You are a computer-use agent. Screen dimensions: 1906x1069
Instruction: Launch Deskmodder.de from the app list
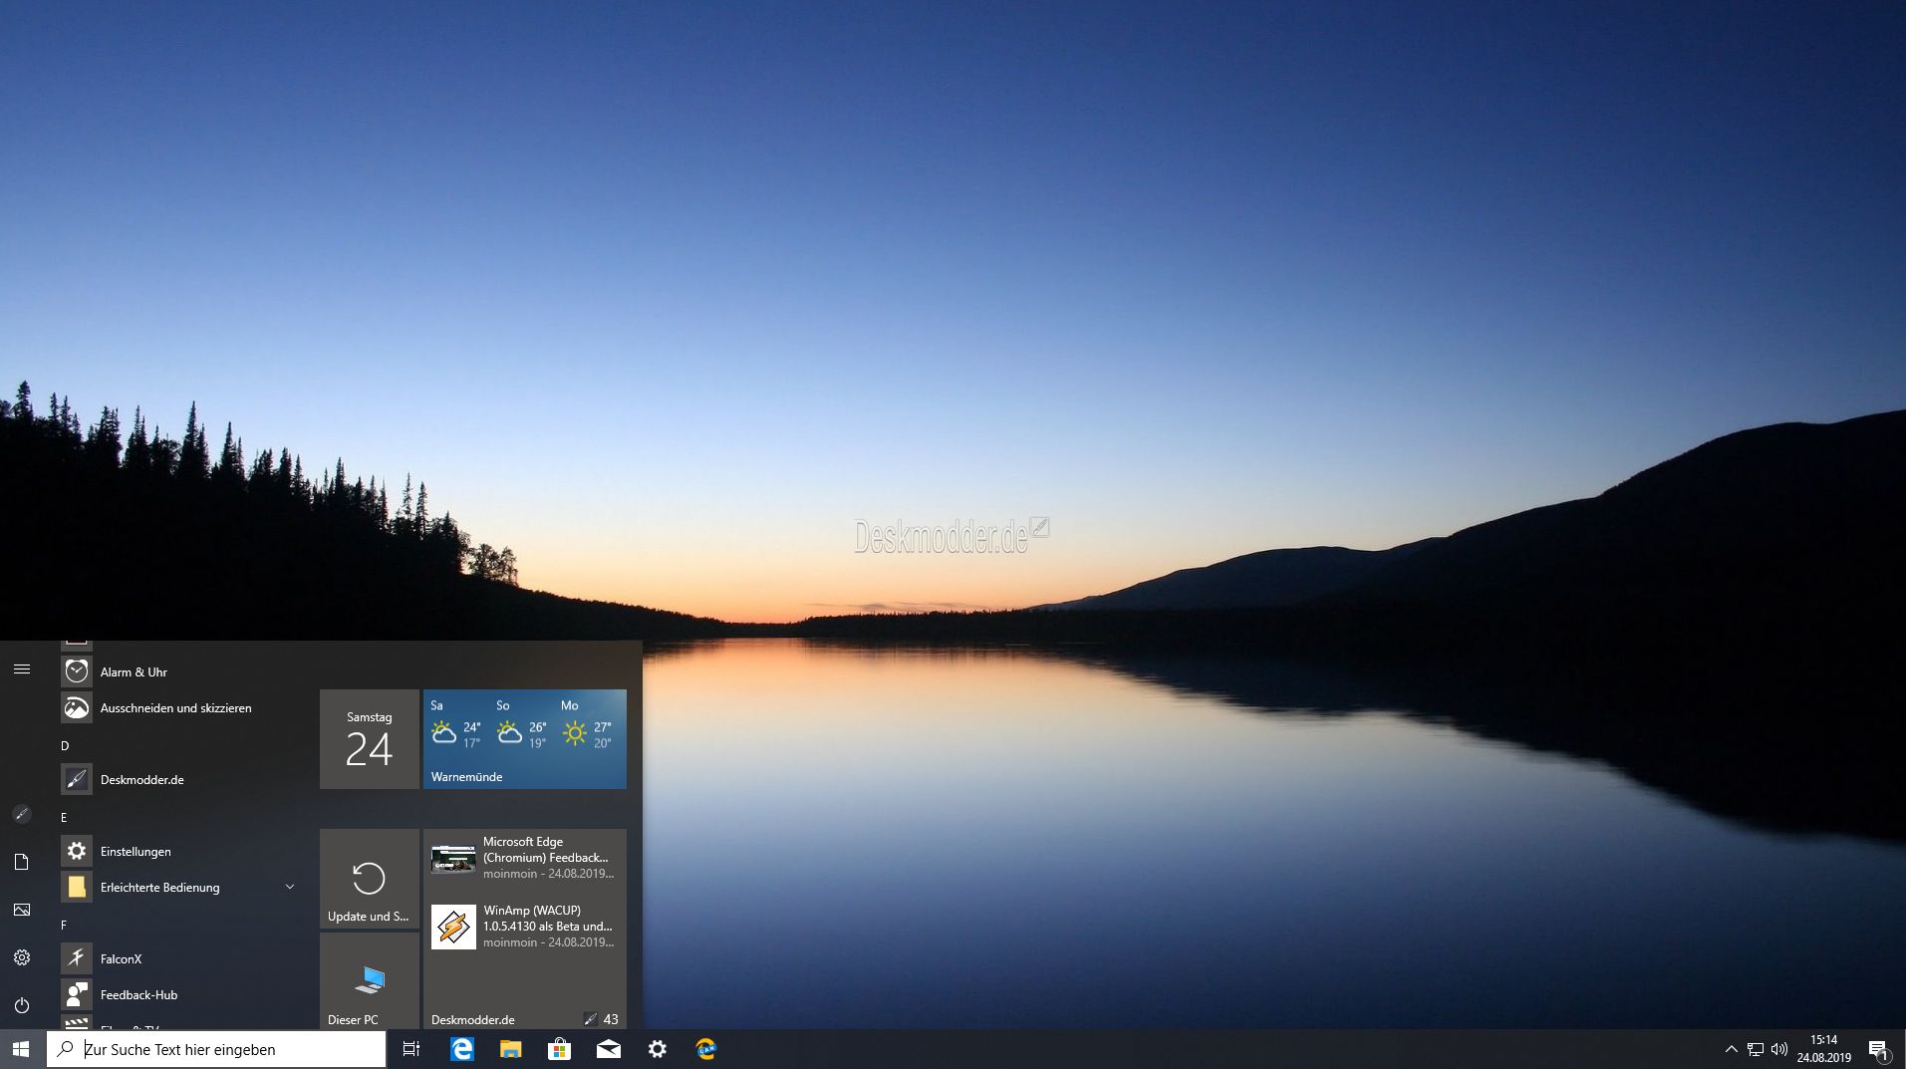pyautogui.click(x=180, y=780)
